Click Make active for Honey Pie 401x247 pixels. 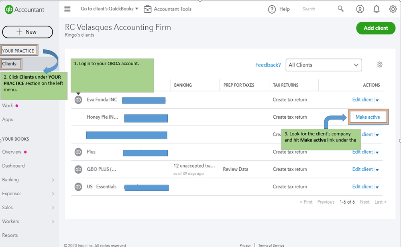point(368,117)
